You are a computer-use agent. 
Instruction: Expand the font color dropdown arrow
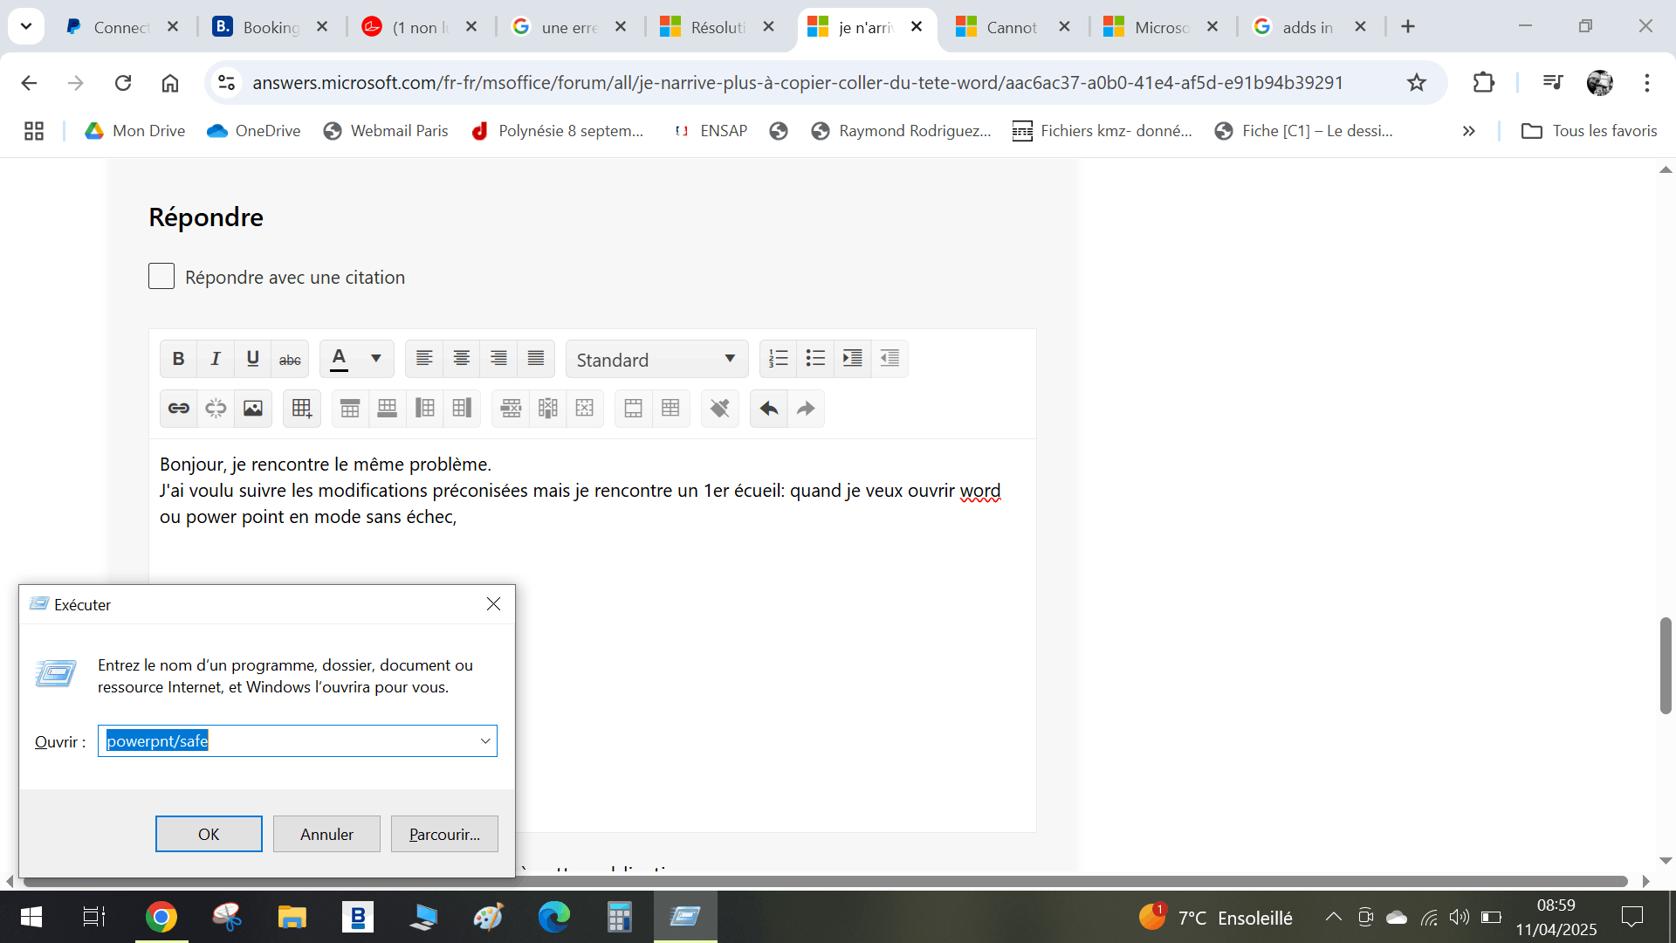(x=376, y=359)
